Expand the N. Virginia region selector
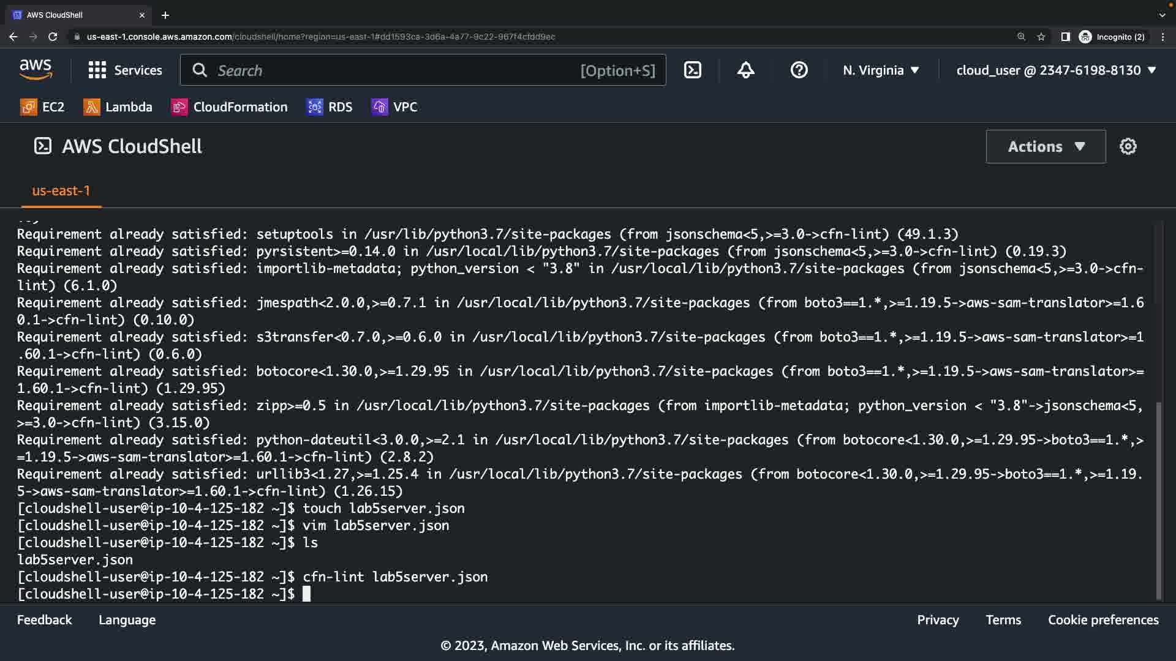The width and height of the screenshot is (1176, 661). point(881,70)
